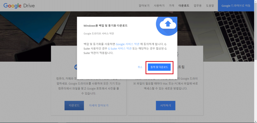
Task: Click the 동의 및 다운로드 button
Action: 159,67
